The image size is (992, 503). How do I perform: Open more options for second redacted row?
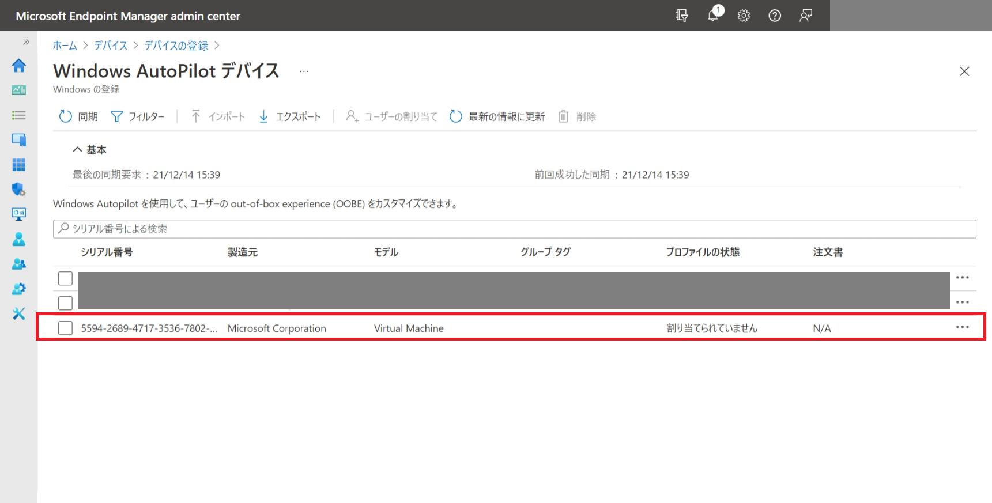(963, 302)
